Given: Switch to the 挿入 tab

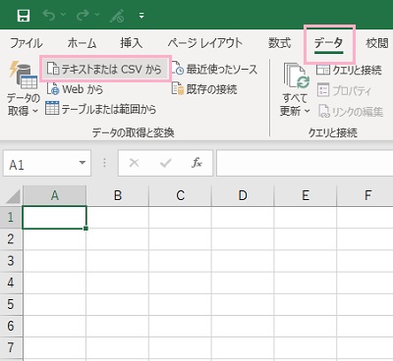Looking at the screenshot, I should (x=132, y=43).
